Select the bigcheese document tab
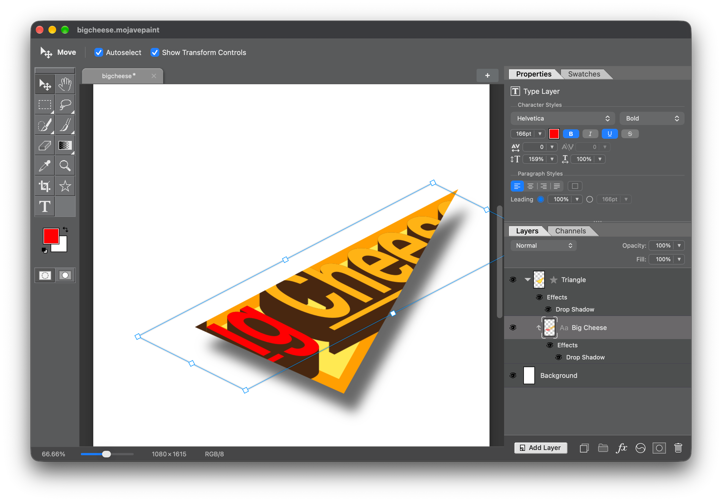 (x=122, y=76)
